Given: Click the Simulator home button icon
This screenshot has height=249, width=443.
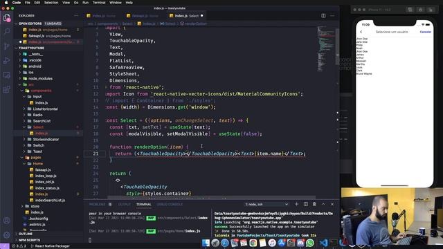Looking at the screenshot, I should (420, 10).
